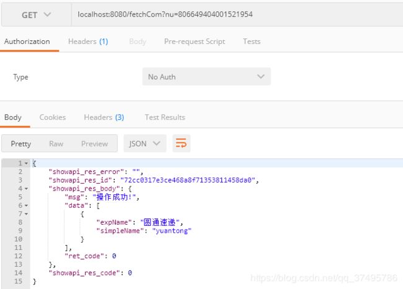Choose the Pretty view button

(21, 144)
